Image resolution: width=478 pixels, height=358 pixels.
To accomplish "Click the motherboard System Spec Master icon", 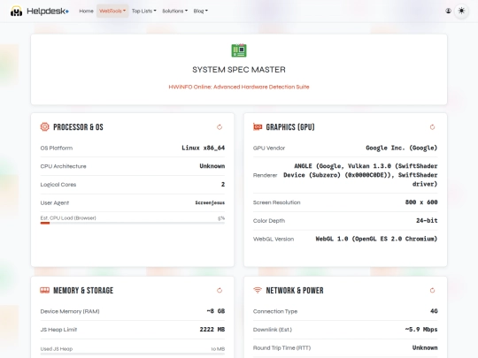I will coord(239,50).
